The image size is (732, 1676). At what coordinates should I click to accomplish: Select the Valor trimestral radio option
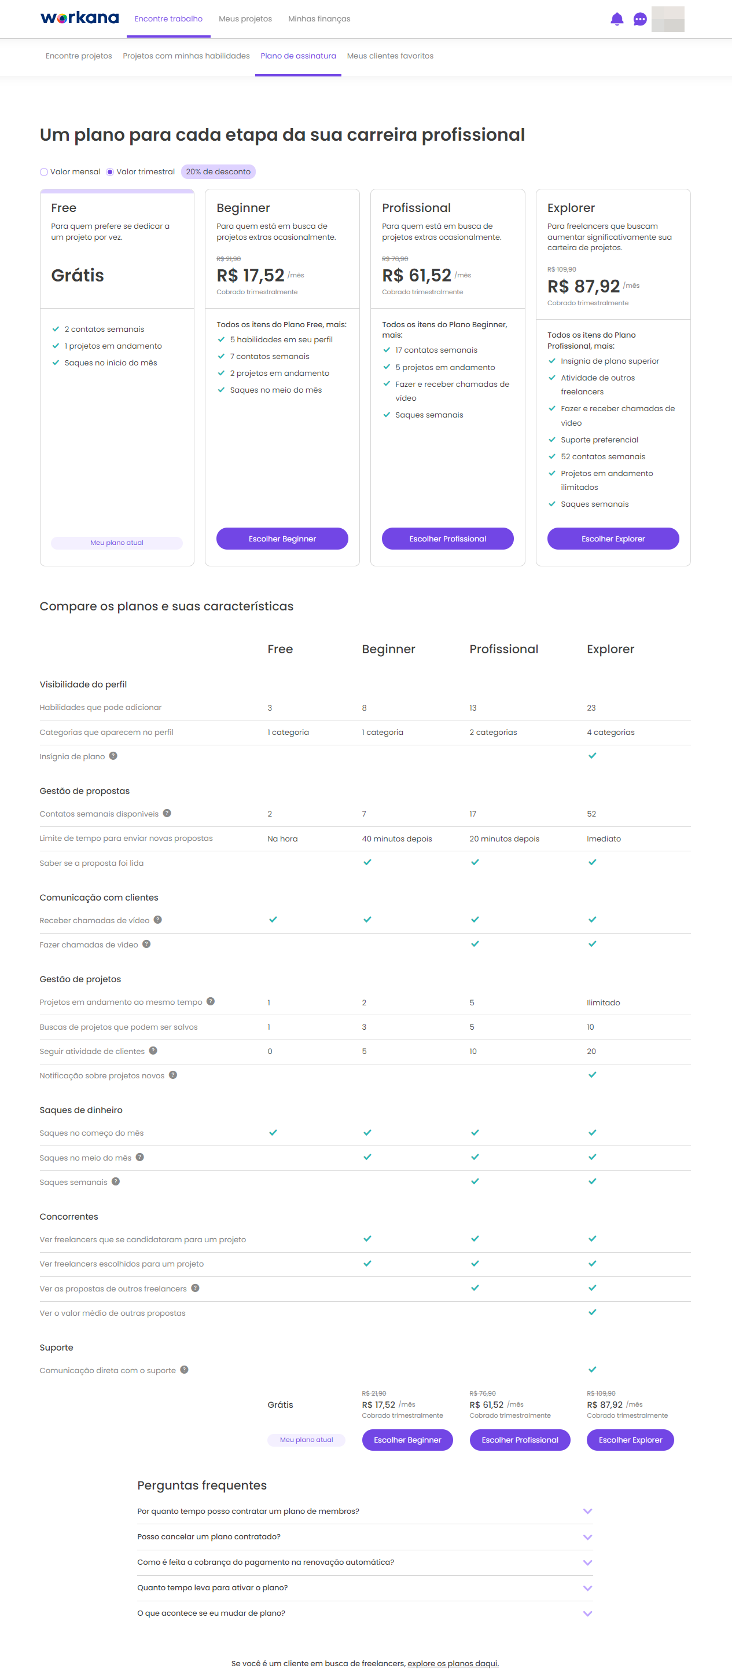tap(110, 172)
